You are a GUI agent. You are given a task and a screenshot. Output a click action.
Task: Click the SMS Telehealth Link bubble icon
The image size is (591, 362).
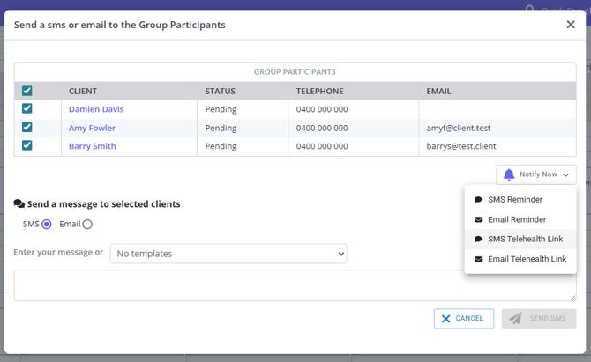coord(478,240)
